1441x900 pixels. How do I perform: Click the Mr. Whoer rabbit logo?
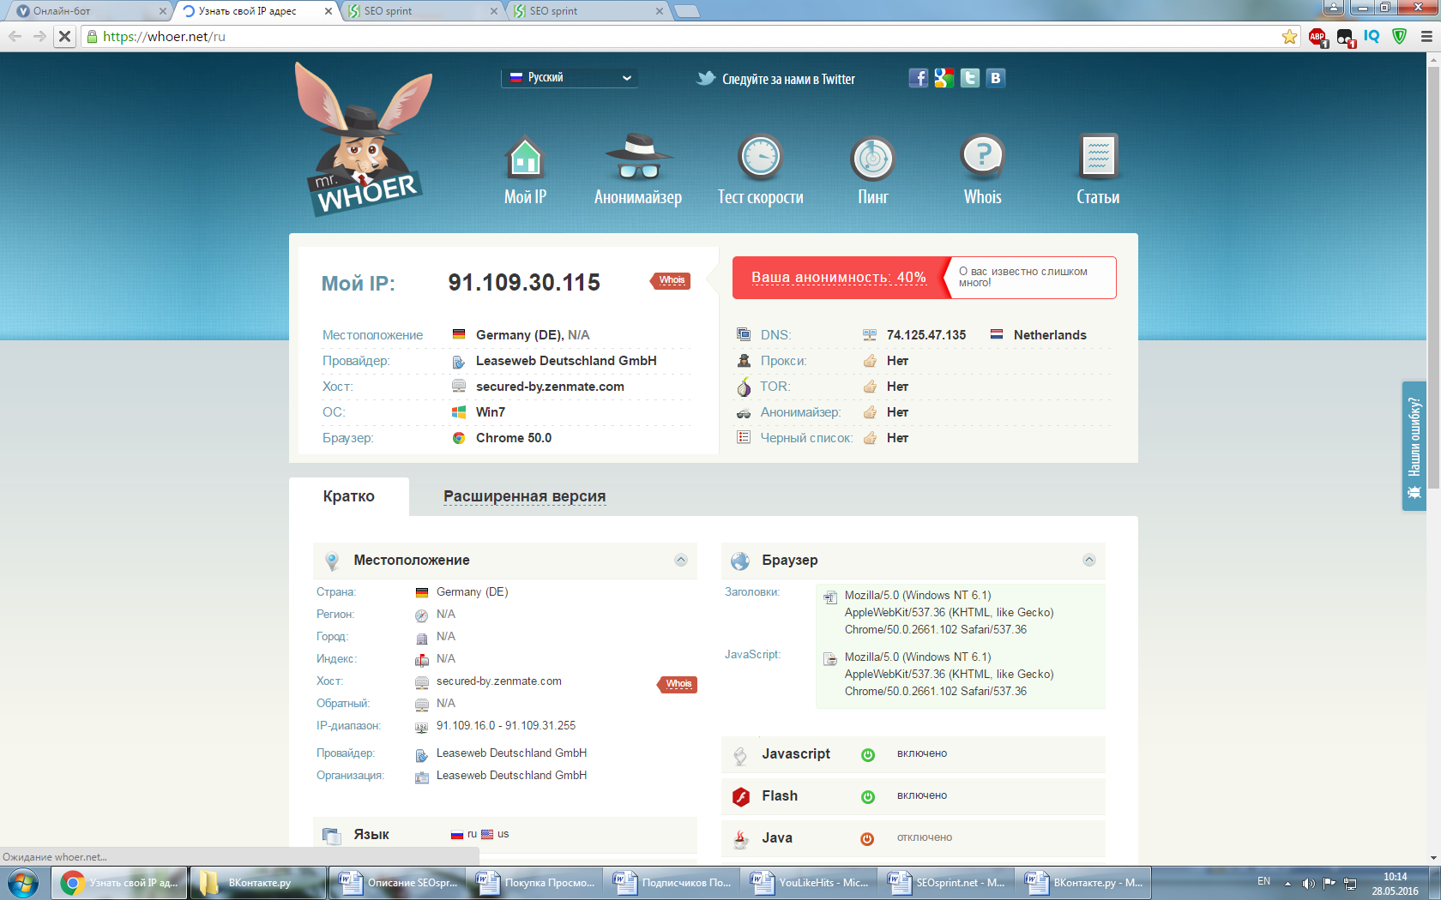tap(365, 139)
